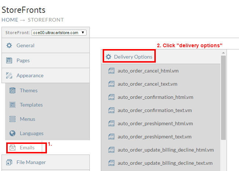Click the General gear icon
The width and height of the screenshot is (239, 171).
click(9, 45)
